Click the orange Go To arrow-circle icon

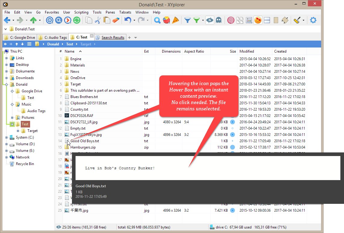click(68, 20)
